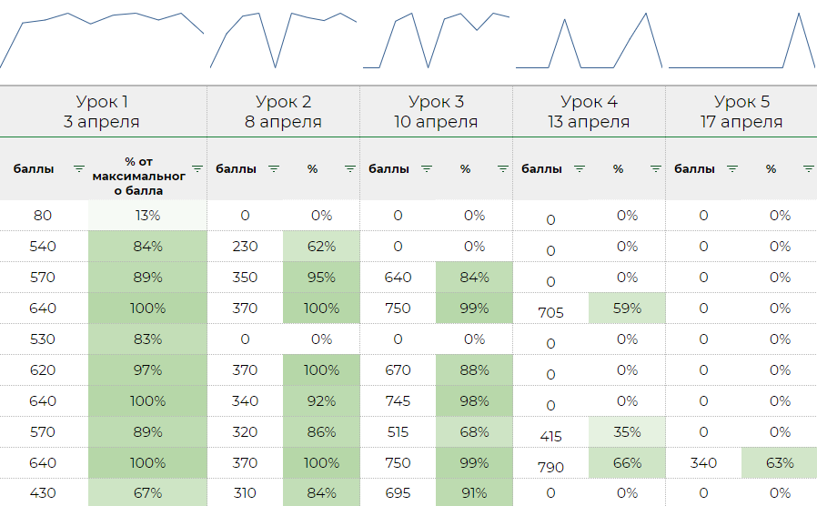Screen dimensions: 817x506
Task: Expand Урок 5 percent filter dropdown
Action: (808, 168)
